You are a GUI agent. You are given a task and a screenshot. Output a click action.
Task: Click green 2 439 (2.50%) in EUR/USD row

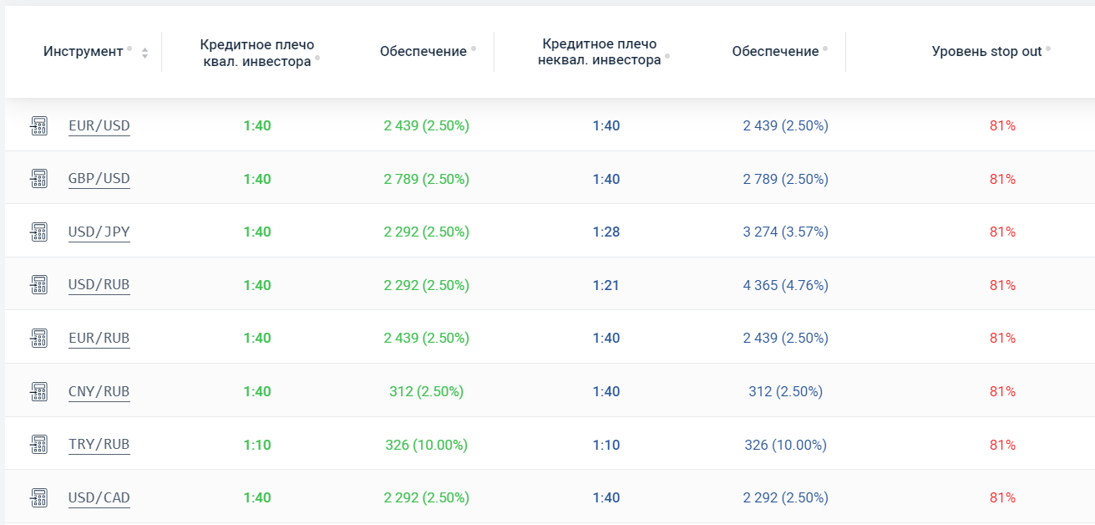[427, 125]
